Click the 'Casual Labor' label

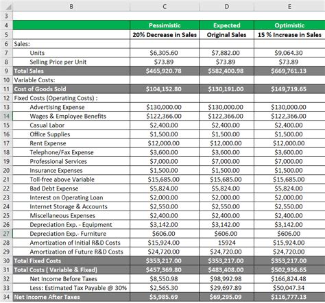[47, 125]
